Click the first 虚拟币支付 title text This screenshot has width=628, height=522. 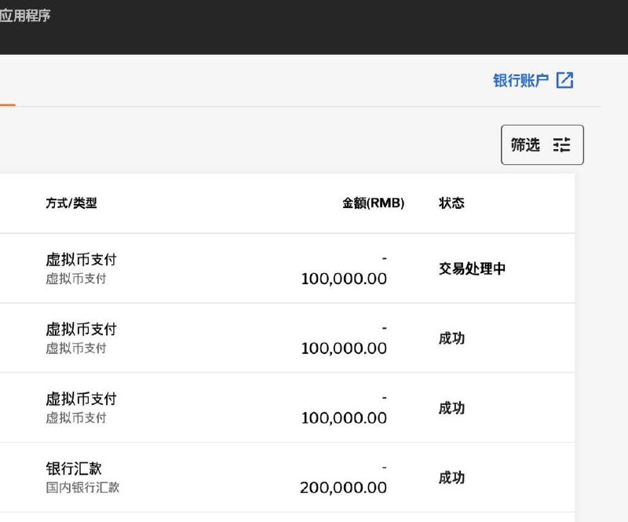coord(80,259)
